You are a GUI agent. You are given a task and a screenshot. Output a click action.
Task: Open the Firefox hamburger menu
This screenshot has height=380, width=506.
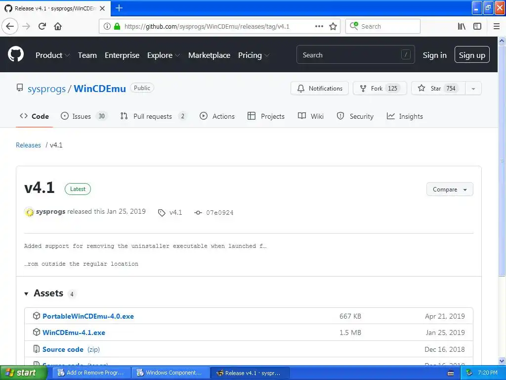(497, 26)
